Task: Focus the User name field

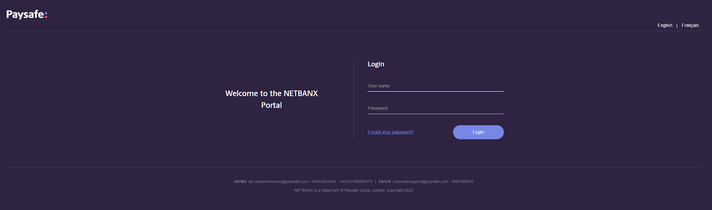Action: pyautogui.click(x=435, y=86)
